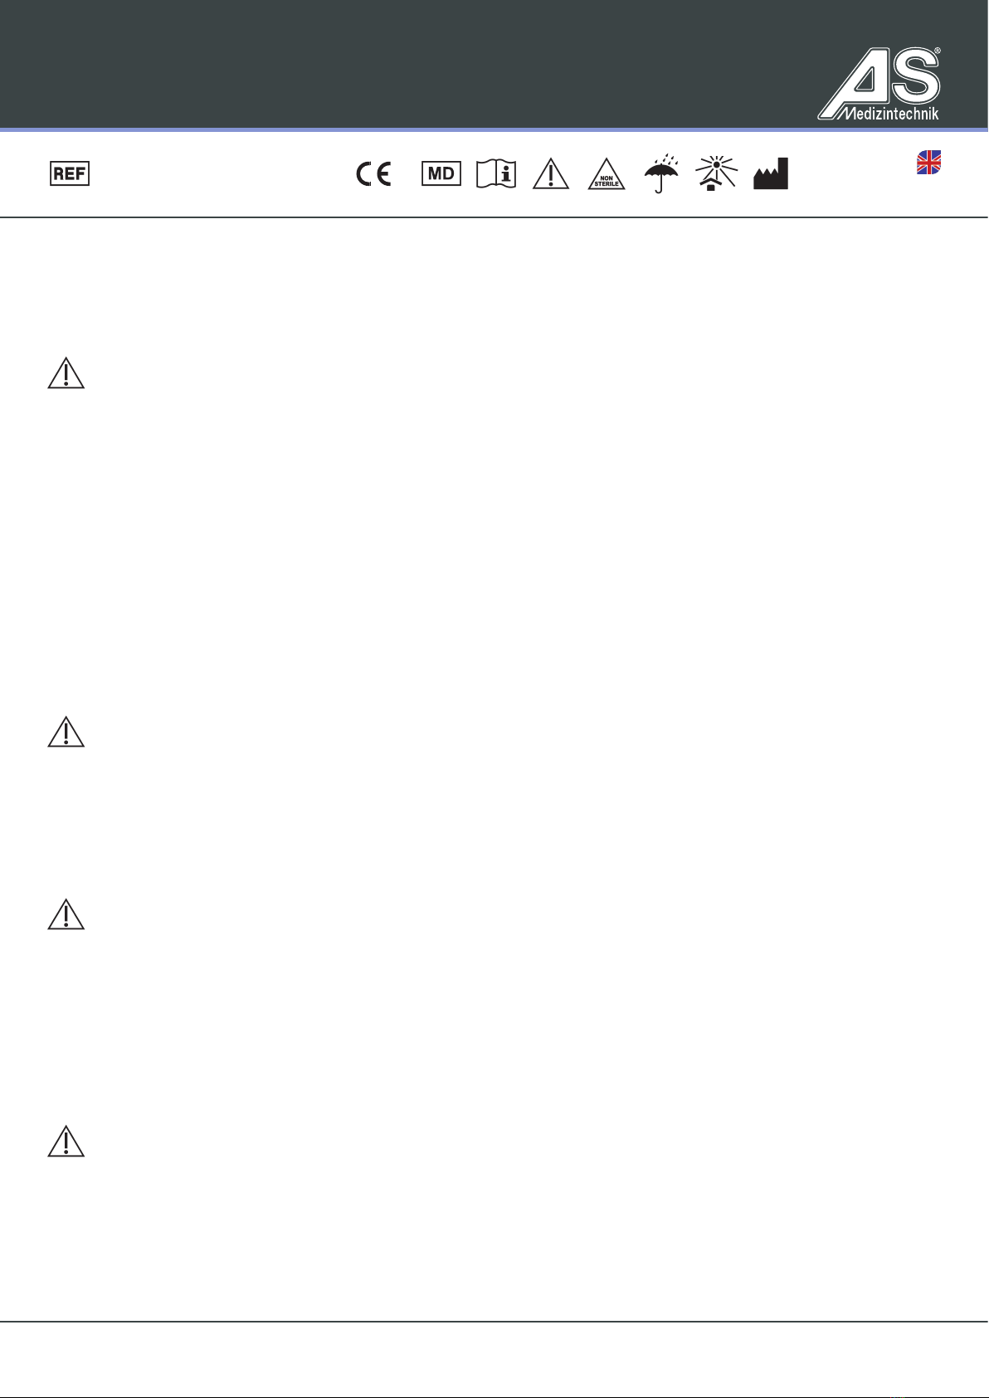Click the first body warning triangle

point(66,374)
